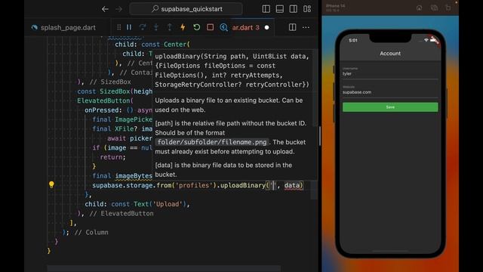Image resolution: width=483 pixels, height=272 pixels.
Task: Click the folder/subfolder/filename.png snippet in tooltip
Action: coord(212,142)
